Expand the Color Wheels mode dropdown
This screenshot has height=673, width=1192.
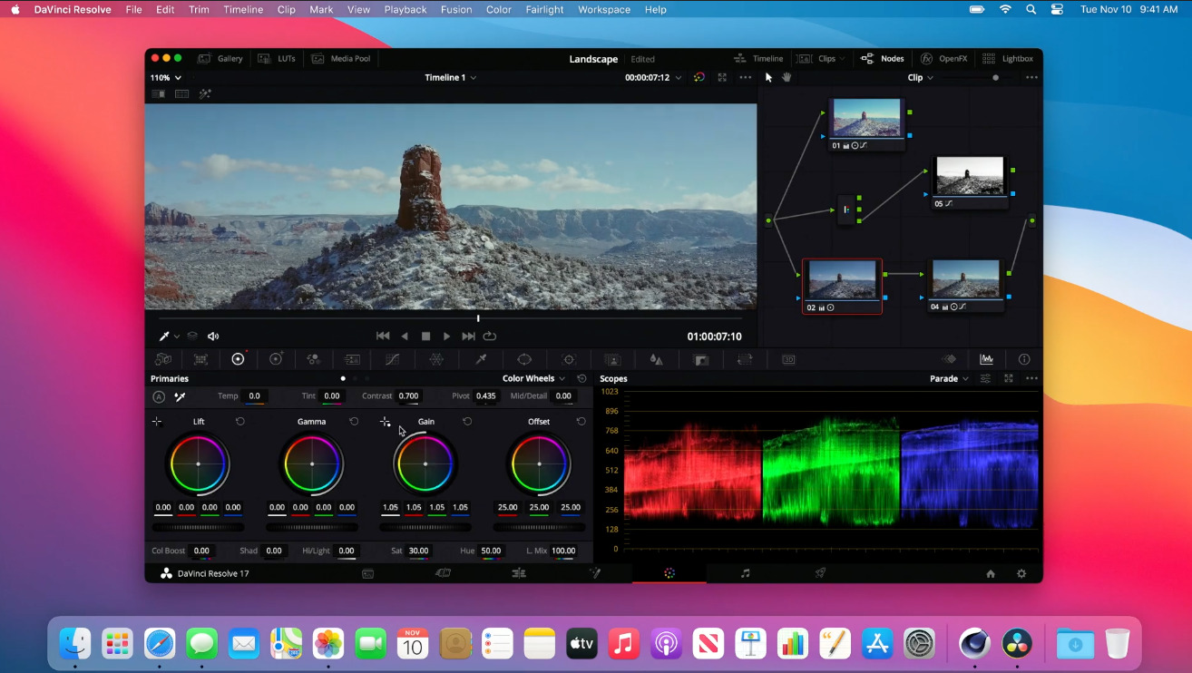533,378
